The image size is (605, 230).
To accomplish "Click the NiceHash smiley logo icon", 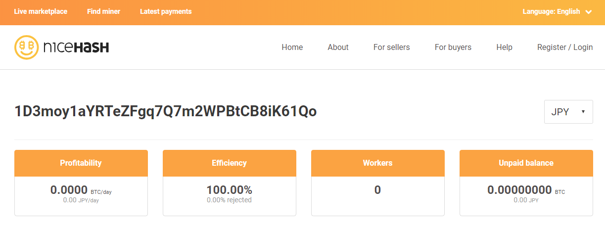I will 26,47.
